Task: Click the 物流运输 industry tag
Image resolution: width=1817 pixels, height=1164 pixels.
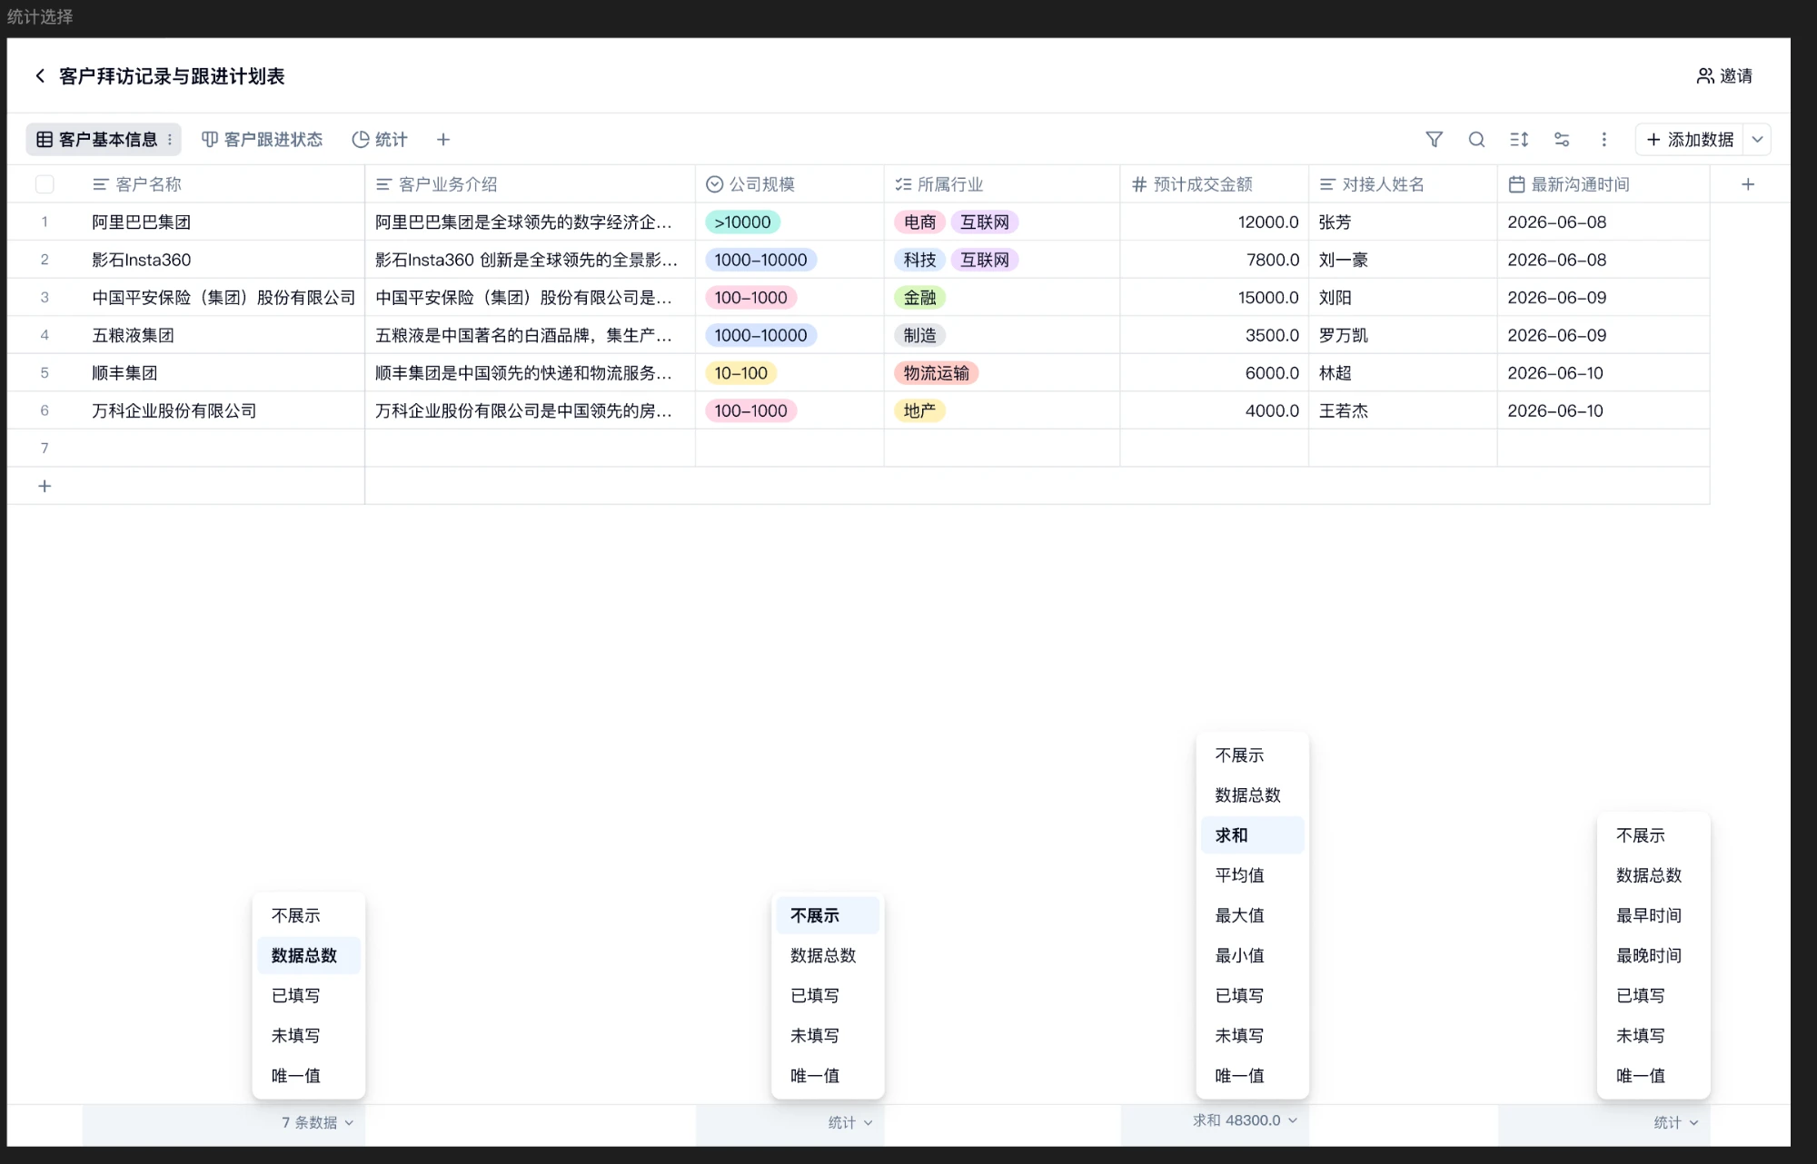Action: (936, 373)
